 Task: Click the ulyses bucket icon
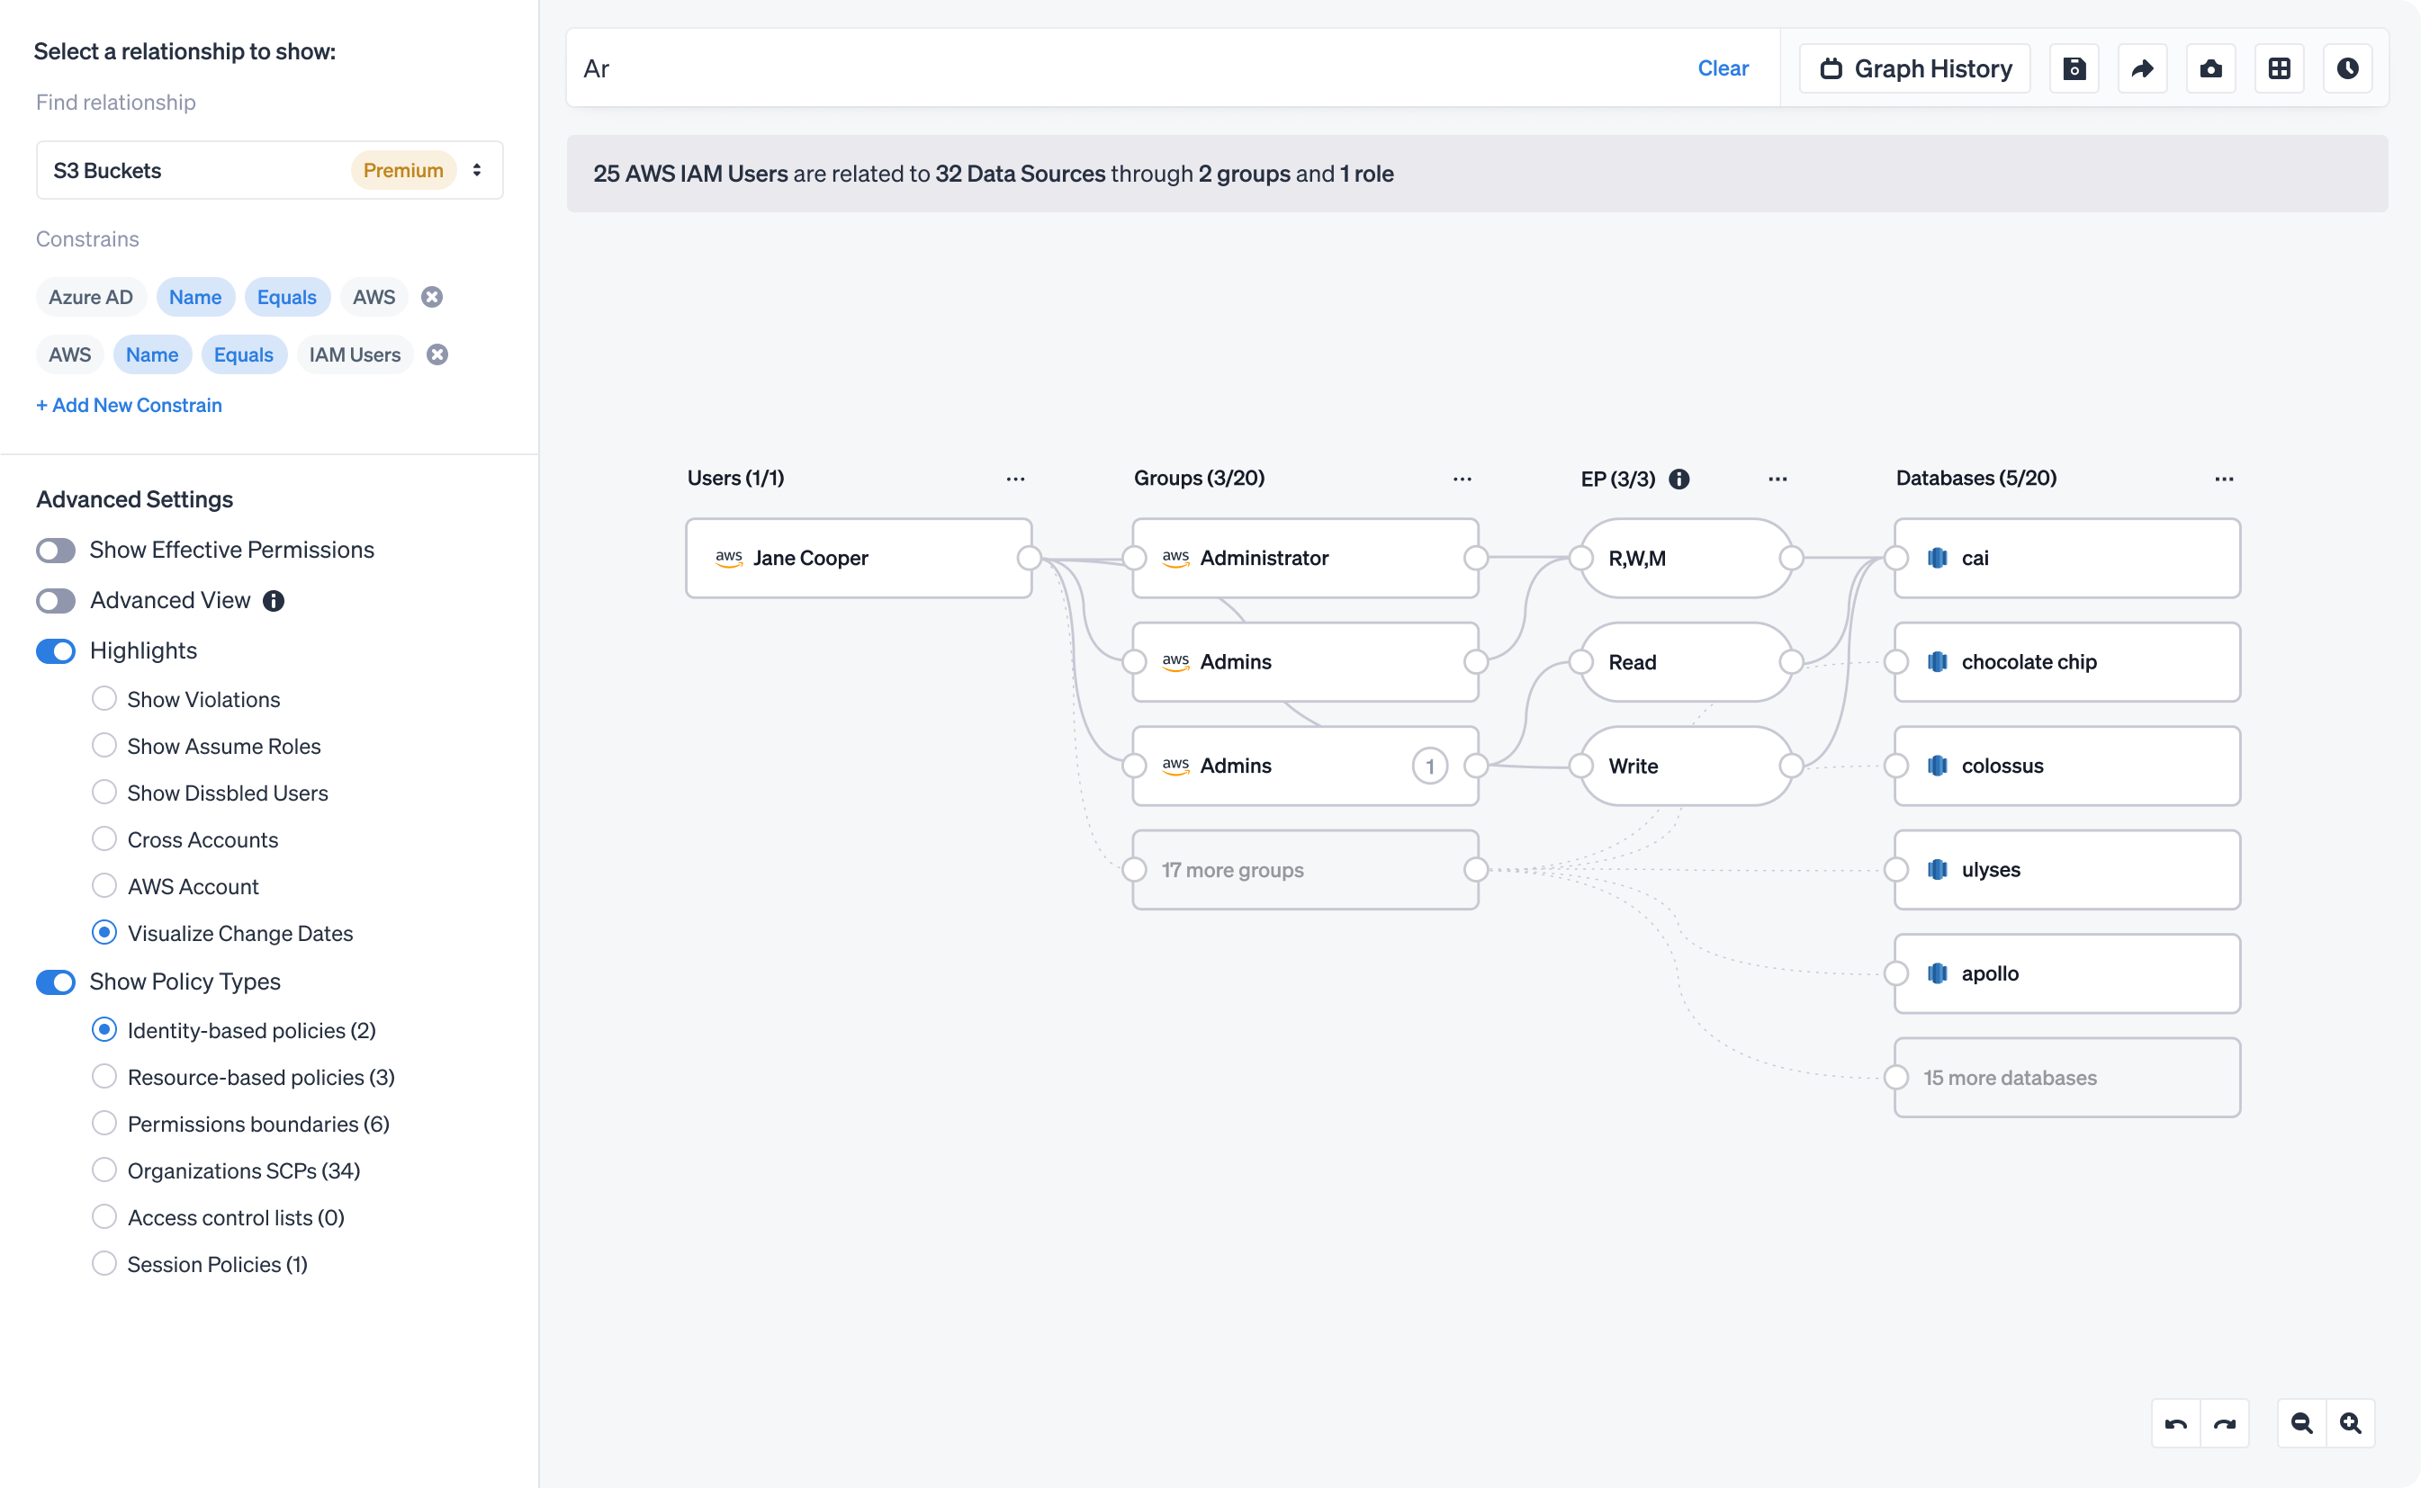[1937, 870]
